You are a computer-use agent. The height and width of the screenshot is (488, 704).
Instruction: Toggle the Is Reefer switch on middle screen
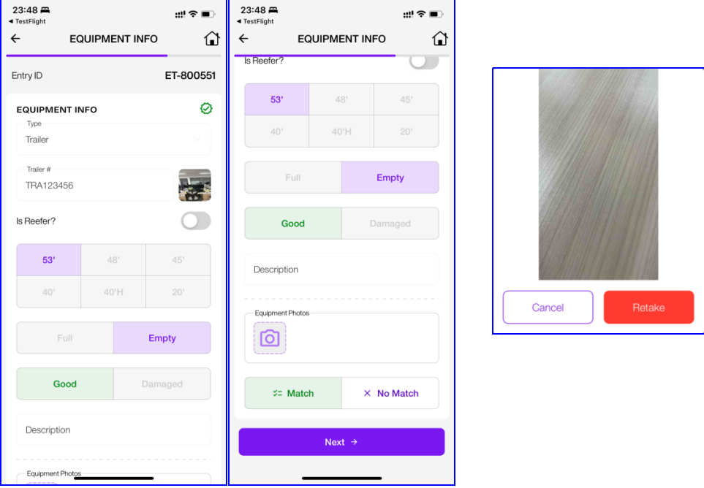[x=424, y=62]
